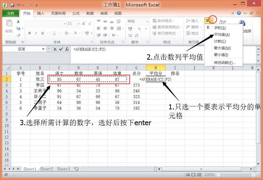Click the Save icon in quick access toolbar
The height and width of the screenshot is (180, 263).
coord(12,5)
